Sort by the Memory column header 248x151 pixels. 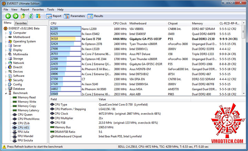(x=204, y=23)
